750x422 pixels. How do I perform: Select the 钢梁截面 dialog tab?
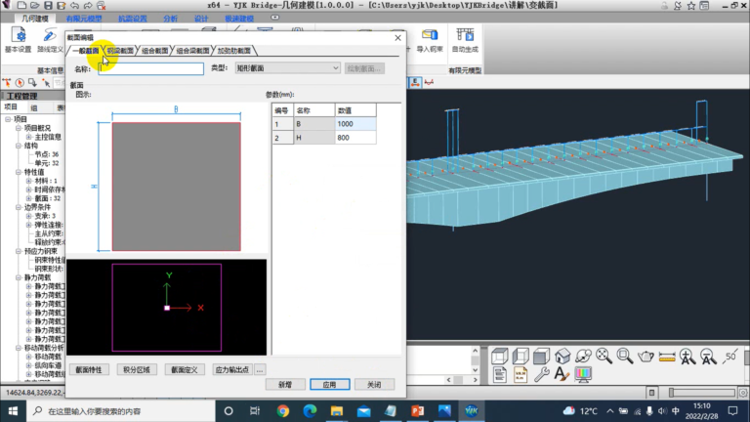click(120, 51)
